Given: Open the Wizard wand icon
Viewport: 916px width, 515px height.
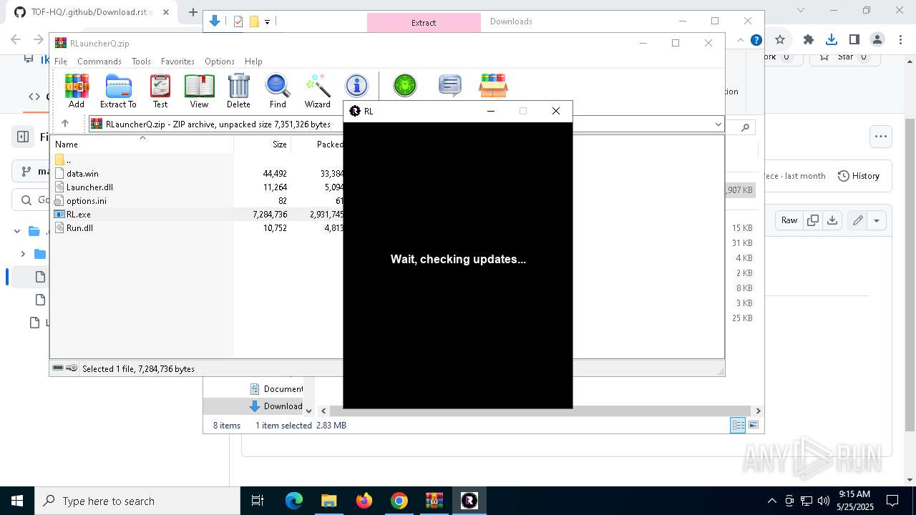Looking at the screenshot, I should click(317, 91).
